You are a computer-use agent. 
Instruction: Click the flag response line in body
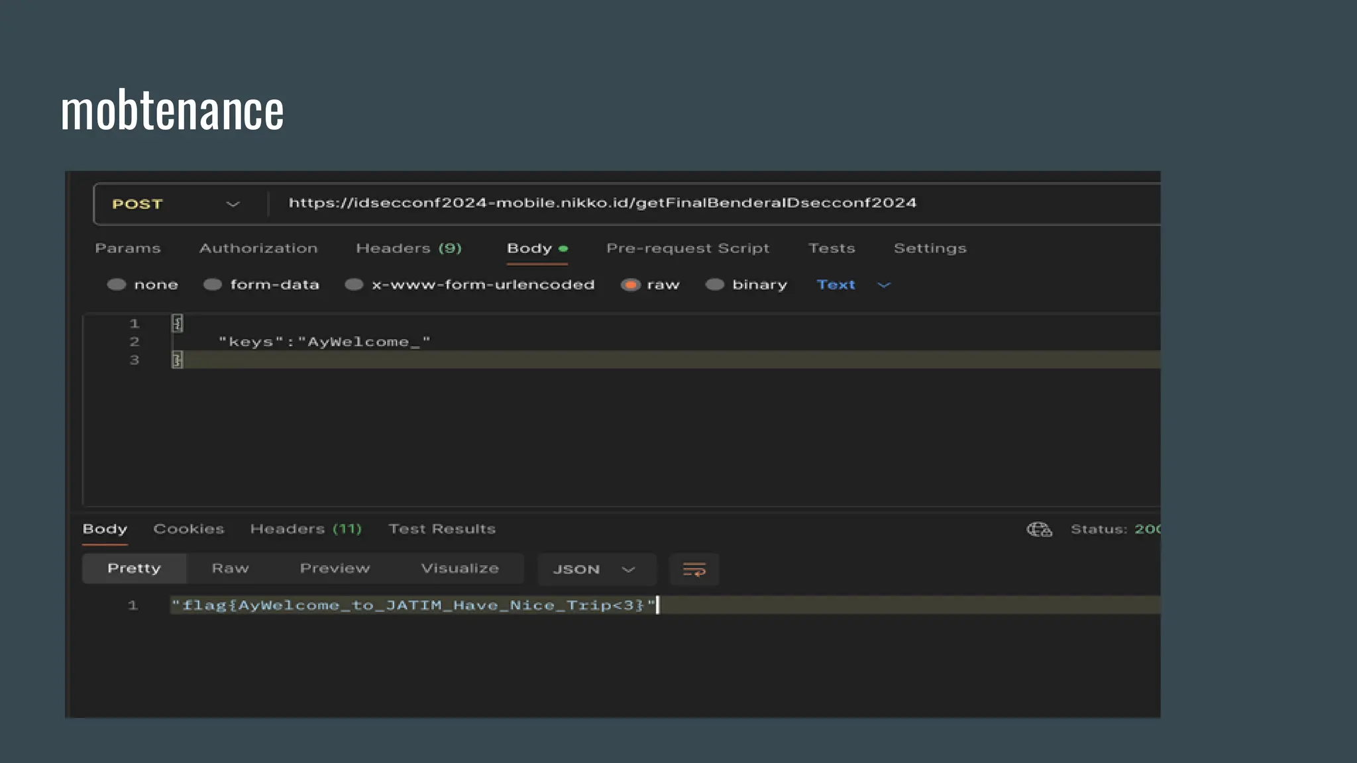pos(413,605)
